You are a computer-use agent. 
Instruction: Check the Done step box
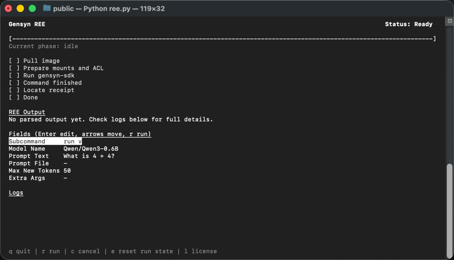pos(15,98)
